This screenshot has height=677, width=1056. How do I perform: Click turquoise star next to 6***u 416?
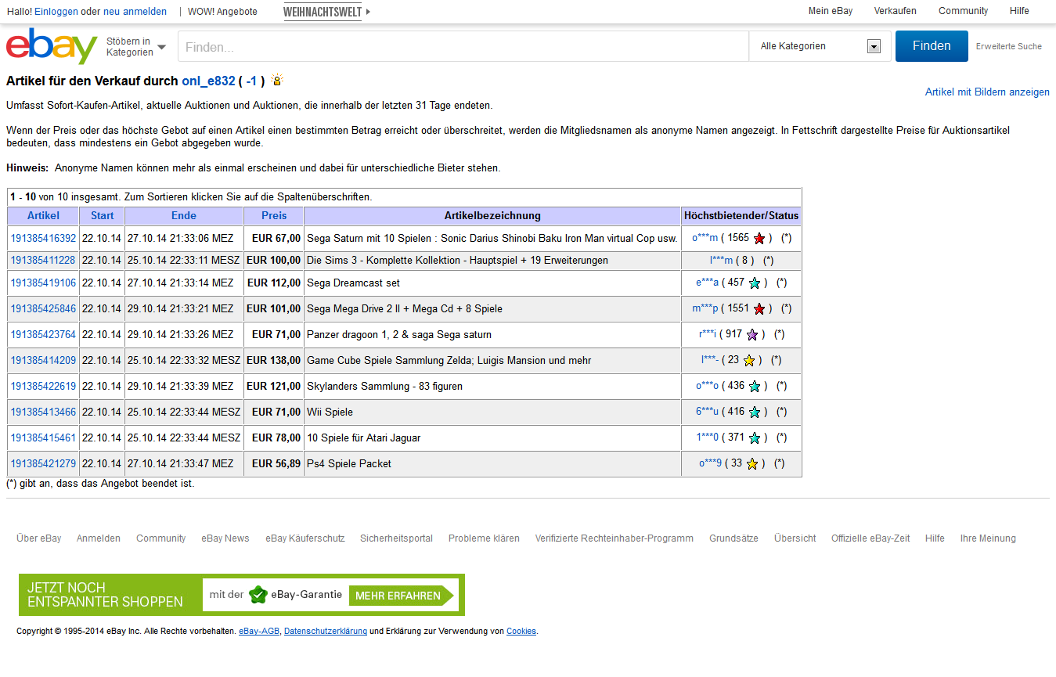755,412
